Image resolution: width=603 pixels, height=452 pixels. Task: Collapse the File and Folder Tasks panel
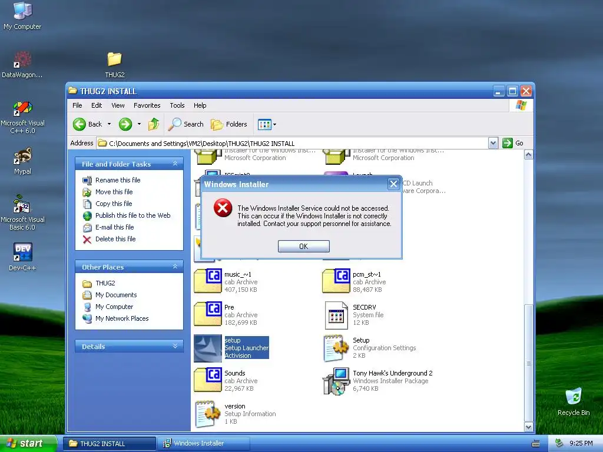pyautogui.click(x=175, y=164)
